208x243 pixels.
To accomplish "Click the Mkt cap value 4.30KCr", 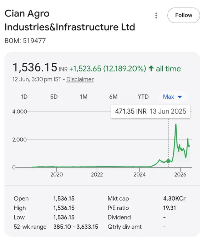I will 174,199.
